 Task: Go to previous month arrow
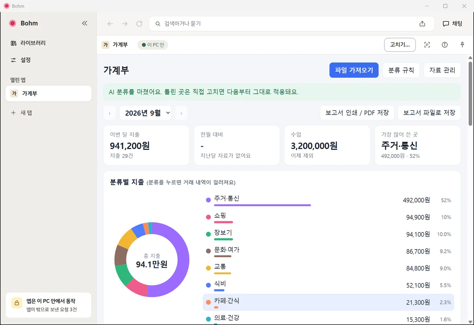110,113
